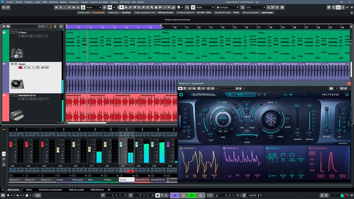Pick the Draw pencil tool
This screenshot has height=199, width=354.
(x=130, y=8)
